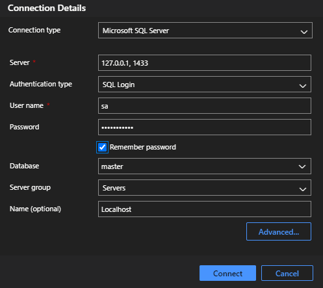Click the Server input field

[205, 63]
